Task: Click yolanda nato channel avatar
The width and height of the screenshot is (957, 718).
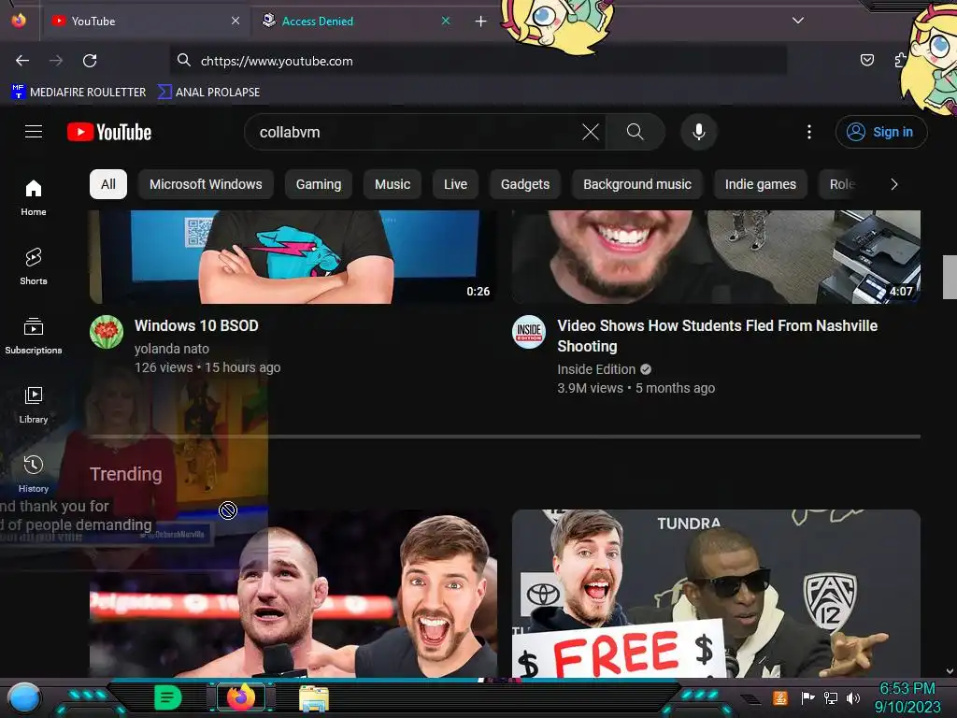Action: pyautogui.click(x=107, y=332)
